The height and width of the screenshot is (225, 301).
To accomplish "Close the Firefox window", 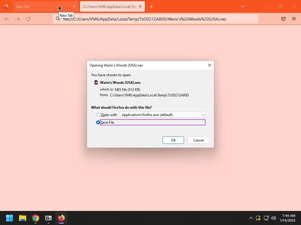I will (294, 6).
